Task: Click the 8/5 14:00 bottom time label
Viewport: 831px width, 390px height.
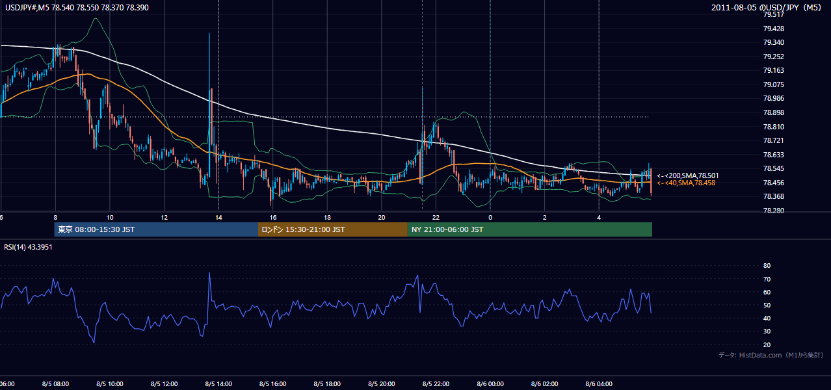Action: (218, 384)
